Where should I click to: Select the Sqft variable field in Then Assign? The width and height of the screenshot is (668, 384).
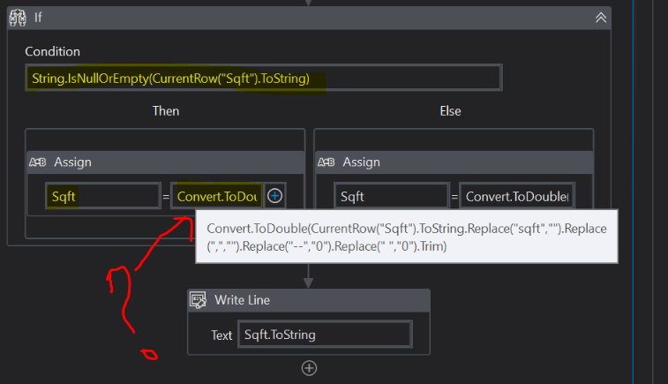[103, 196]
